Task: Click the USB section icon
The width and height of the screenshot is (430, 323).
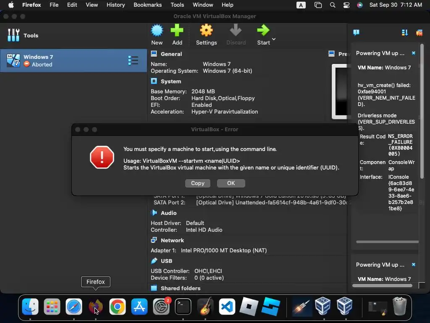Action: tap(154, 261)
